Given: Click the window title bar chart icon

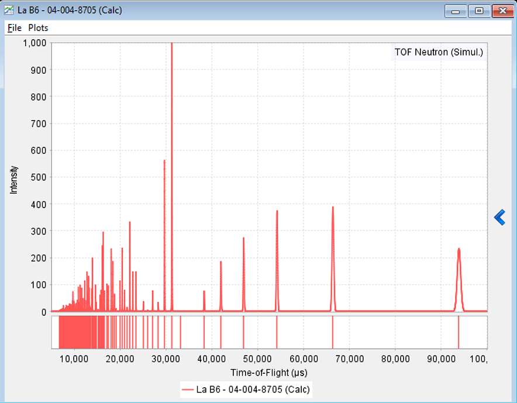Looking at the screenshot, I should pyautogui.click(x=9, y=10).
